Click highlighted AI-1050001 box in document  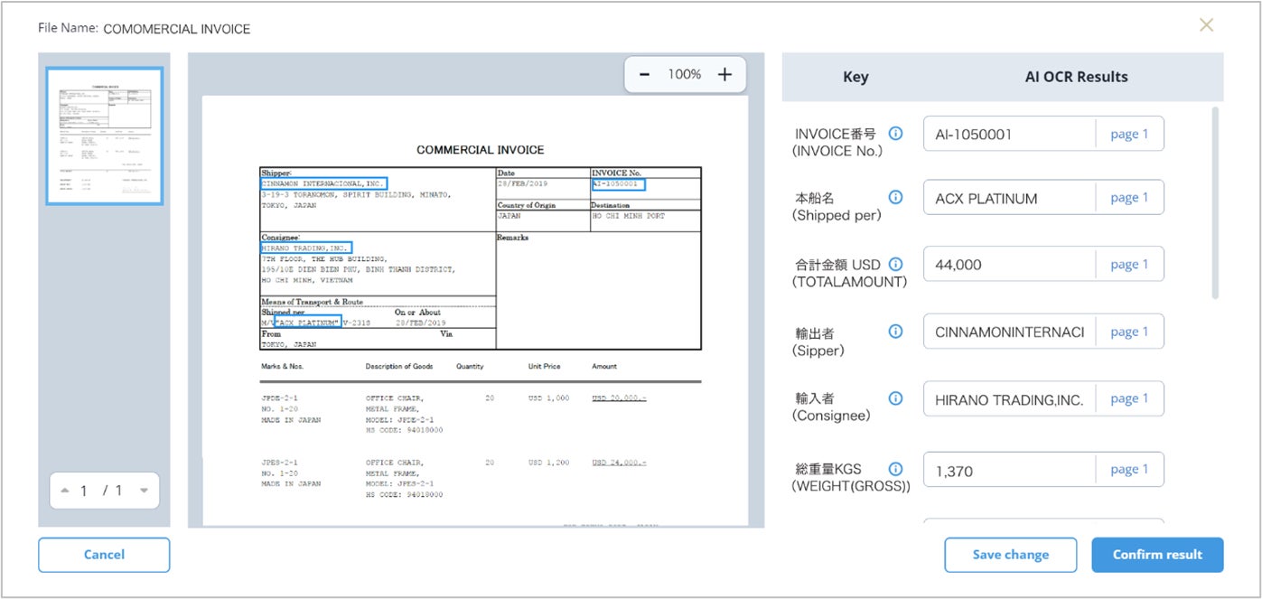pos(619,183)
